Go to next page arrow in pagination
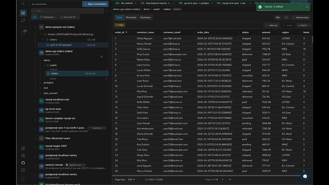 point(223,180)
